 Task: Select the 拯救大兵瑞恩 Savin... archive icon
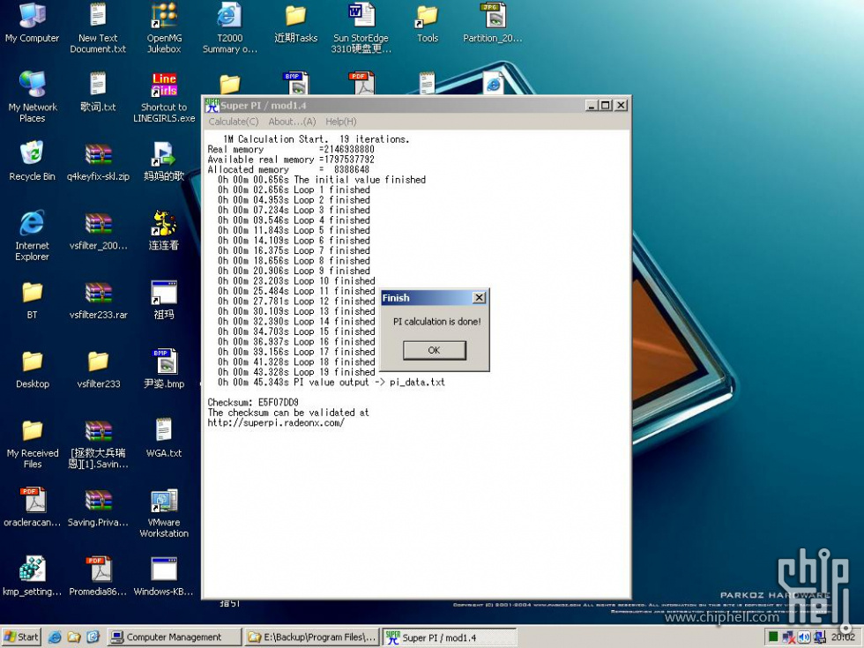(98, 443)
